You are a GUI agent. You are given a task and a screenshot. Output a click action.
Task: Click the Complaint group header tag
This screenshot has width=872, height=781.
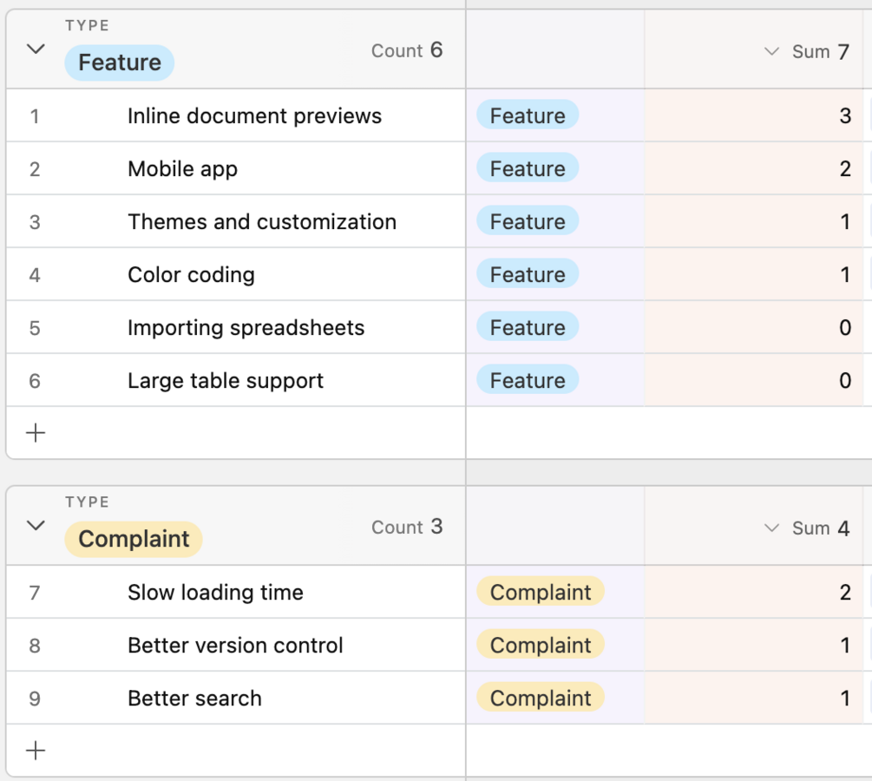point(134,539)
